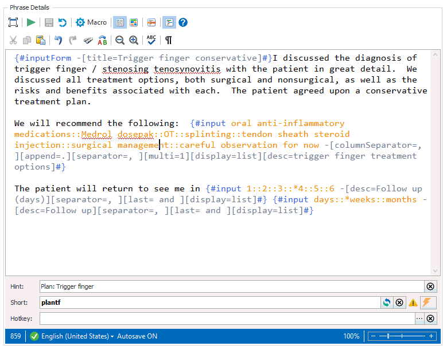This screenshot has height=346, width=443.
Task: Redo edit arrow
Action: (73, 40)
